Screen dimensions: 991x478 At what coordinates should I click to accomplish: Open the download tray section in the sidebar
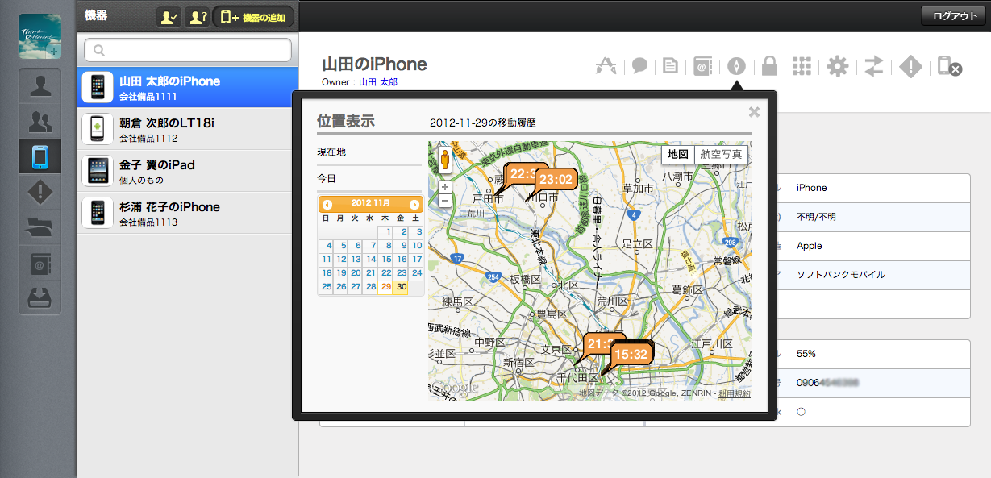click(x=40, y=297)
